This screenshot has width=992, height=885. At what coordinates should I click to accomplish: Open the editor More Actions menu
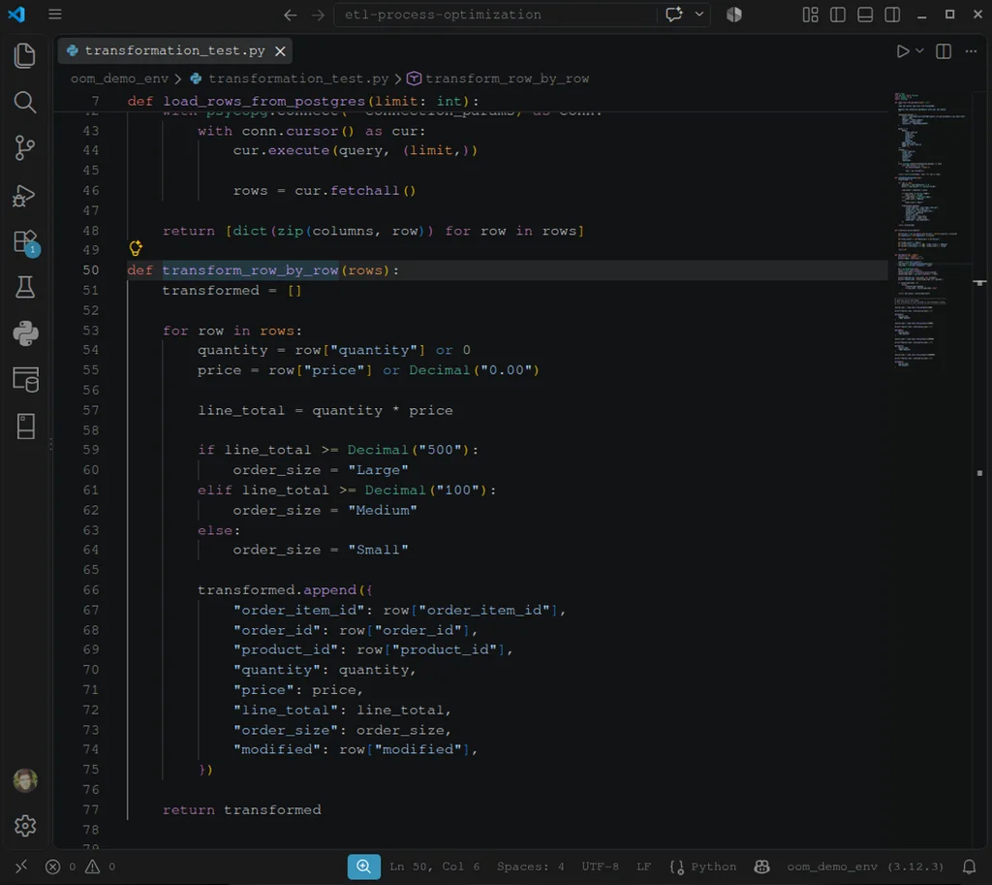[x=971, y=51]
